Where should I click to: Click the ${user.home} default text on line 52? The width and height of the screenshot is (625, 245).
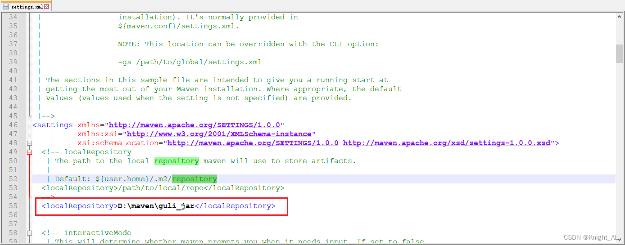(120, 179)
